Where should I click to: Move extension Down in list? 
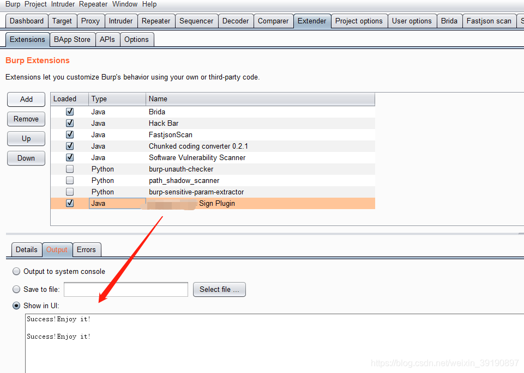coord(26,158)
